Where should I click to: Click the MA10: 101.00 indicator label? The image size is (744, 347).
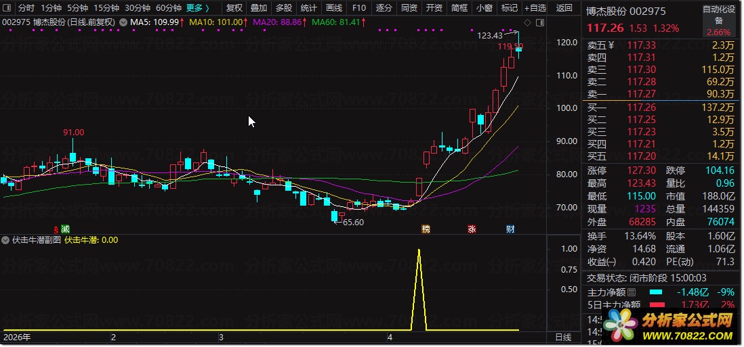pos(219,22)
